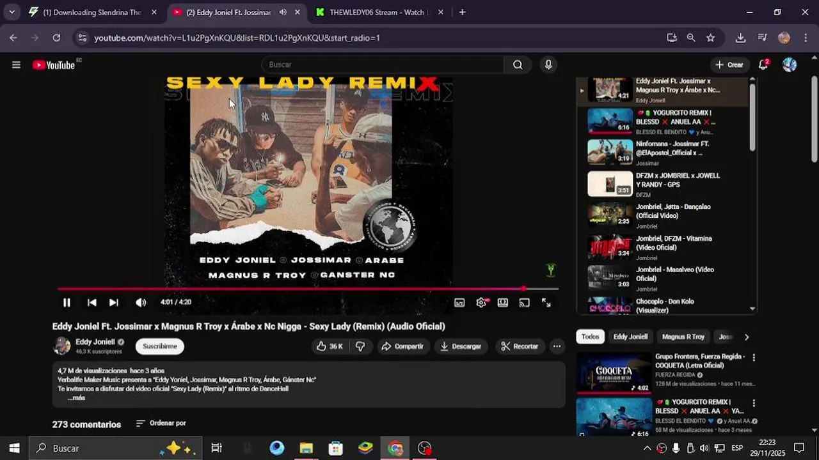
Task: Clip the video with Recortar
Action: coord(520,346)
